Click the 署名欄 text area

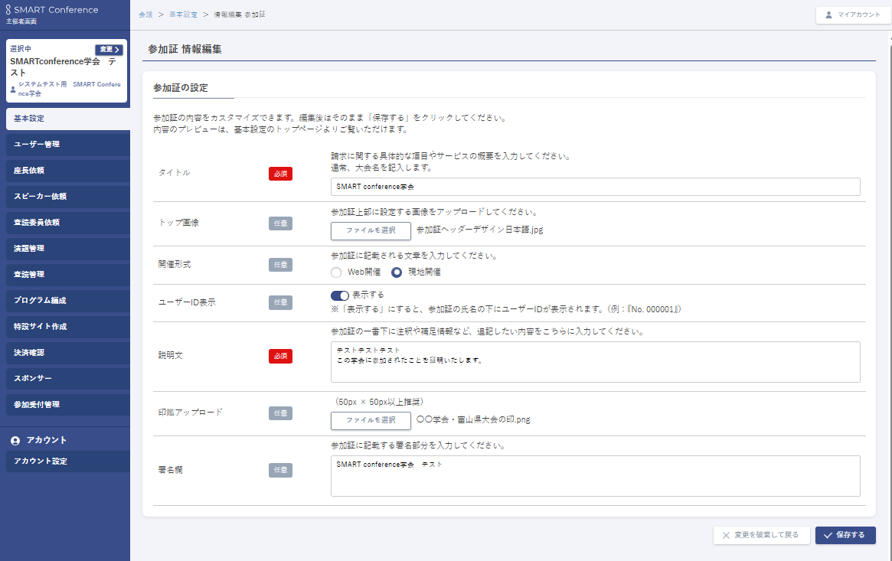[595, 476]
